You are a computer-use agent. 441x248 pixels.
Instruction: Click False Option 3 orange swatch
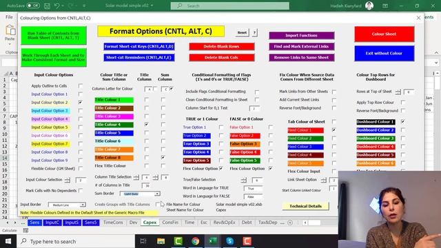(x=245, y=144)
